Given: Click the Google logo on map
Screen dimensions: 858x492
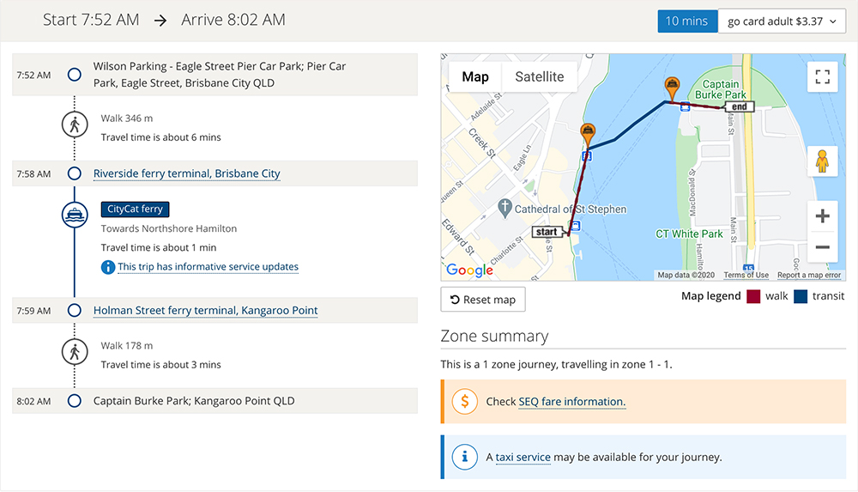Looking at the screenshot, I should tap(469, 270).
